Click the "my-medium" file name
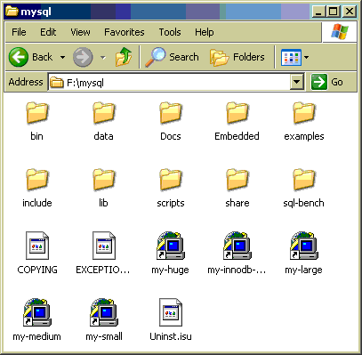Screen dimensions: 362x355 click(x=36, y=336)
